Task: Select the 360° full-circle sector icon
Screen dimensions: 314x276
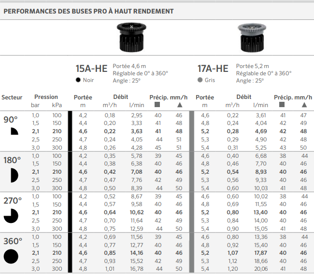Action: 11,256
